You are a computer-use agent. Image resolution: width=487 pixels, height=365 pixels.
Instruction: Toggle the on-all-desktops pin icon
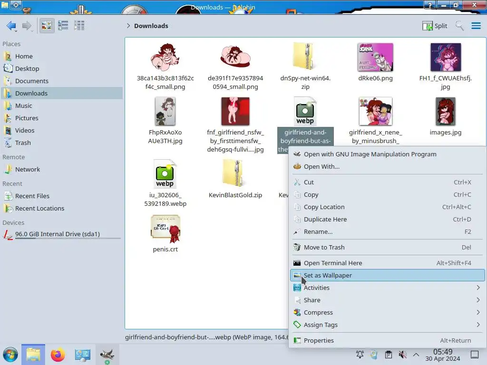click(16, 4)
